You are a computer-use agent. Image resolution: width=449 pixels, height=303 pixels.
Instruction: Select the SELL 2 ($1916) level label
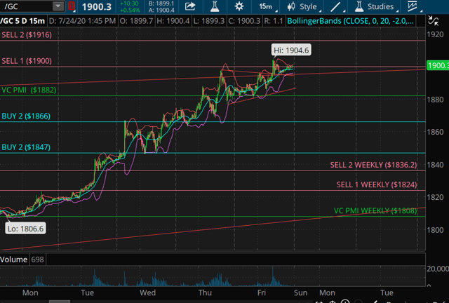27,35
